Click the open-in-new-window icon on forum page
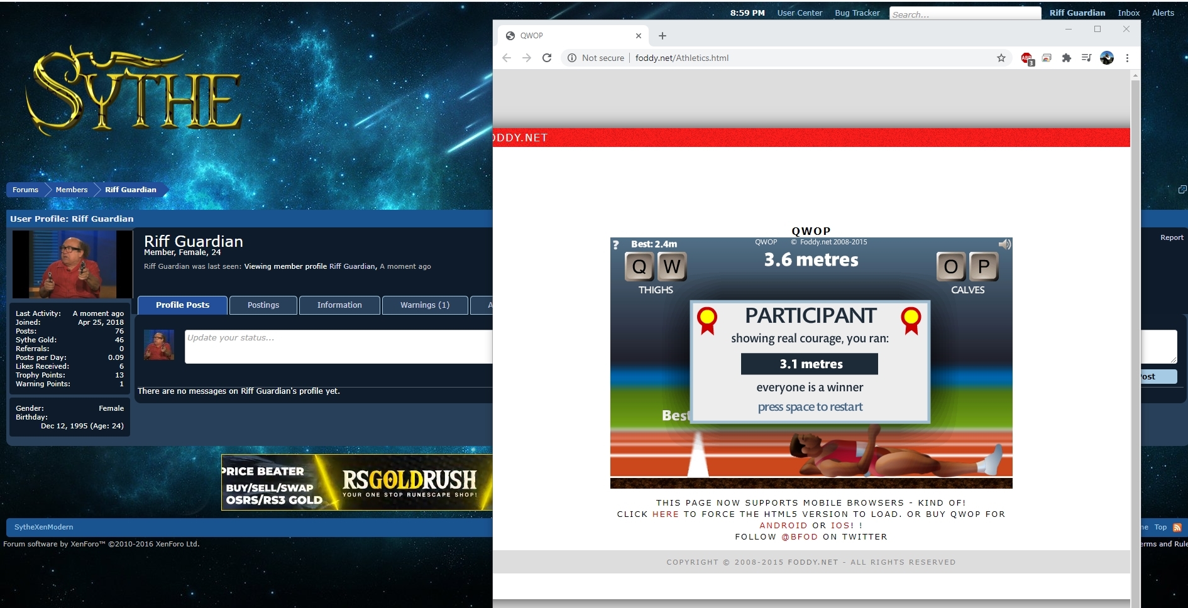 coord(1182,189)
